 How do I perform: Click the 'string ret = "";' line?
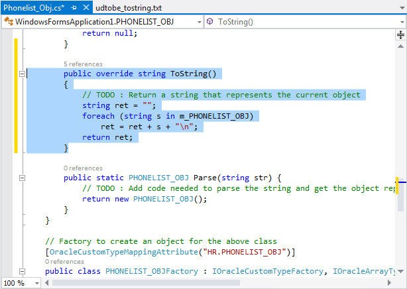pyautogui.click(x=119, y=105)
